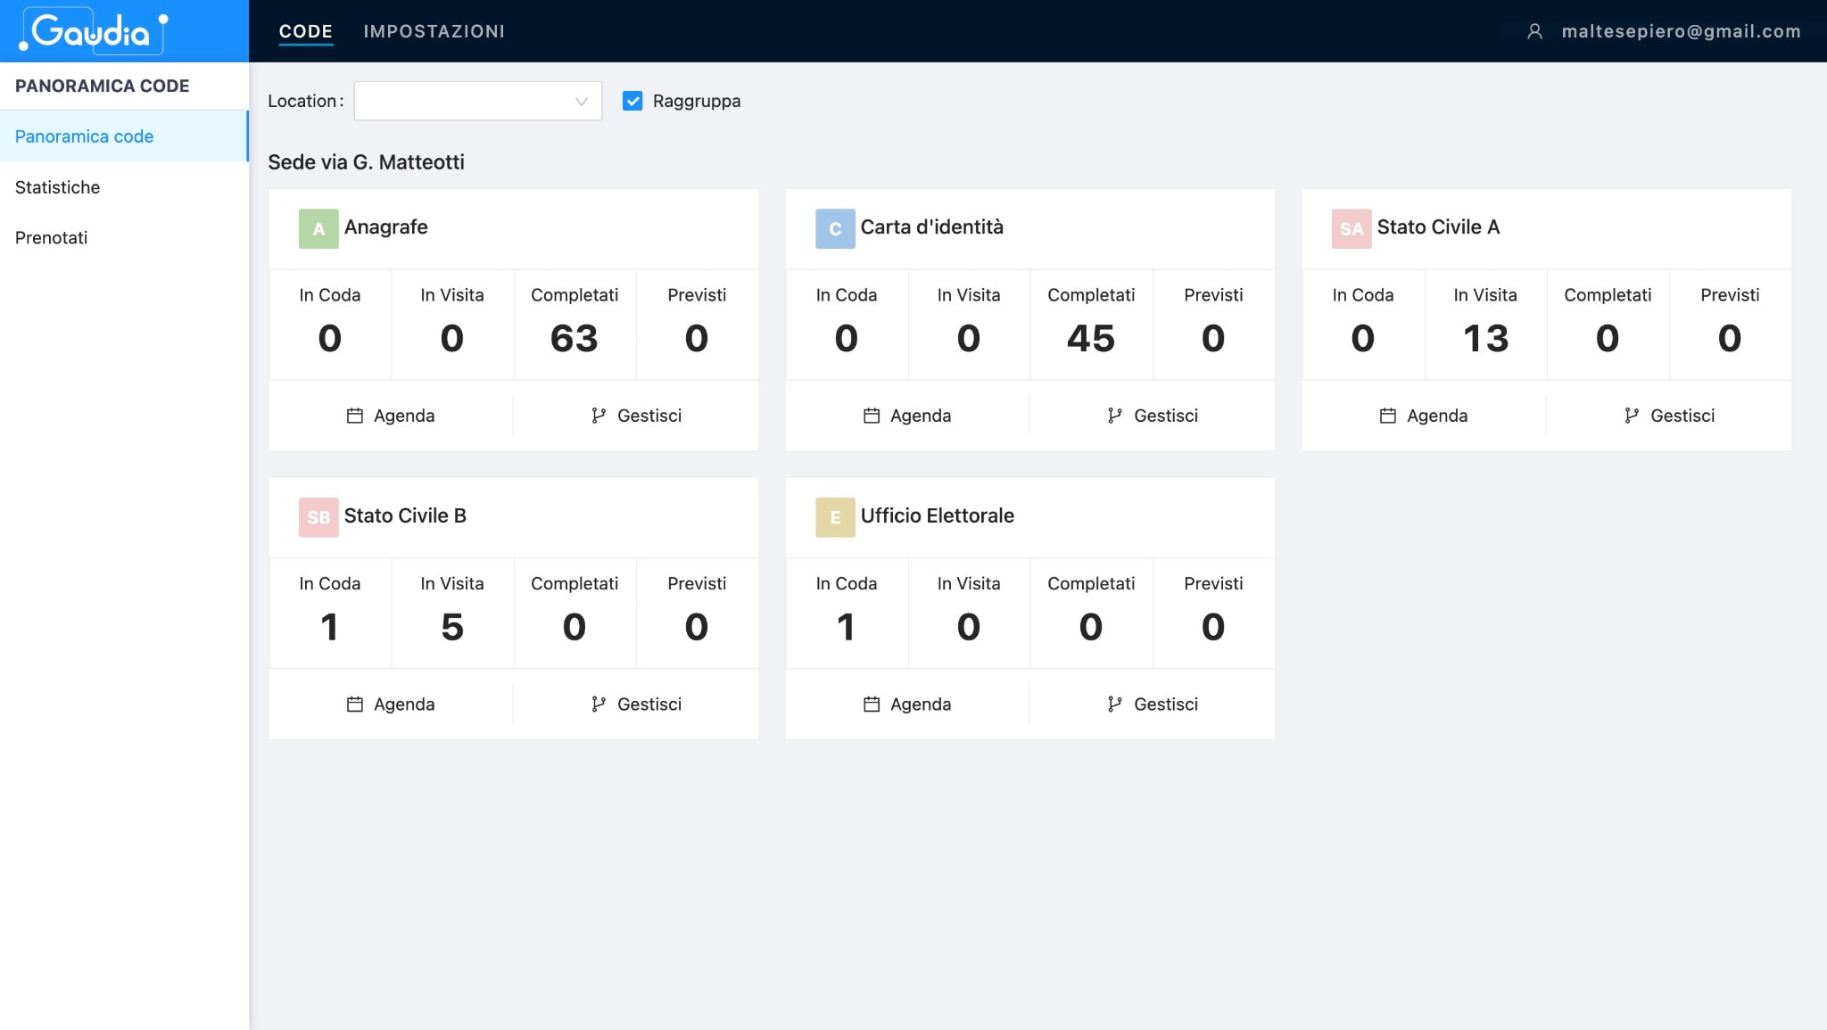The width and height of the screenshot is (1827, 1030).
Task: Open the Statistiche sidebar section
Action: tap(57, 187)
